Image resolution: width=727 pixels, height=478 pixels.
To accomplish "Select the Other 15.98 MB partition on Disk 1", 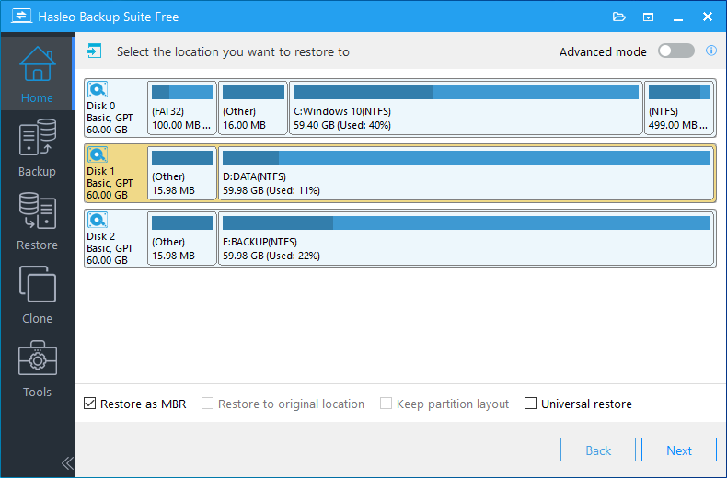I will pyautogui.click(x=182, y=173).
